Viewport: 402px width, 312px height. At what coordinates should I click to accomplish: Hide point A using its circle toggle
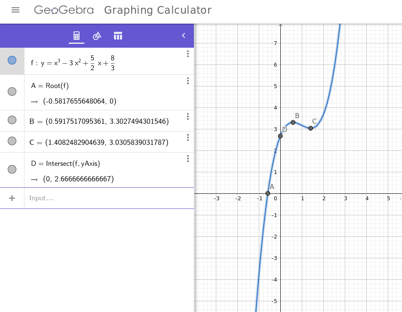(x=12, y=92)
